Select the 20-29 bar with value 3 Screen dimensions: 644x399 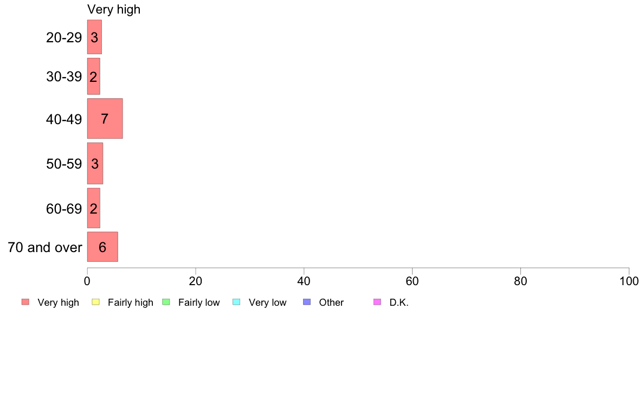pyautogui.click(x=94, y=37)
